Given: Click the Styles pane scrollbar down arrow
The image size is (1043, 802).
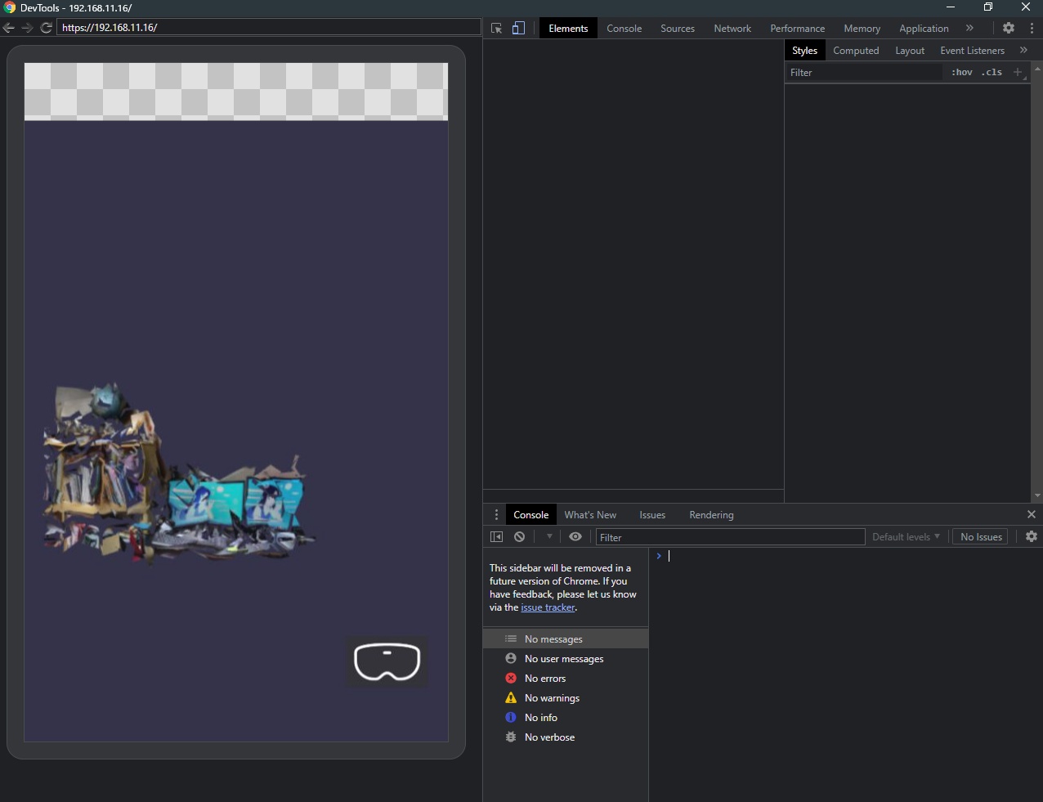Looking at the screenshot, I should click(1037, 495).
